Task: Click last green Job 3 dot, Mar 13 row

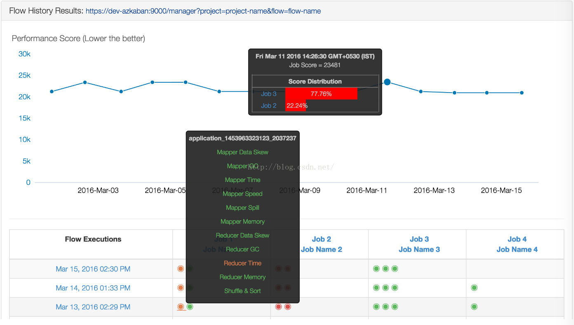Action: tap(395, 306)
